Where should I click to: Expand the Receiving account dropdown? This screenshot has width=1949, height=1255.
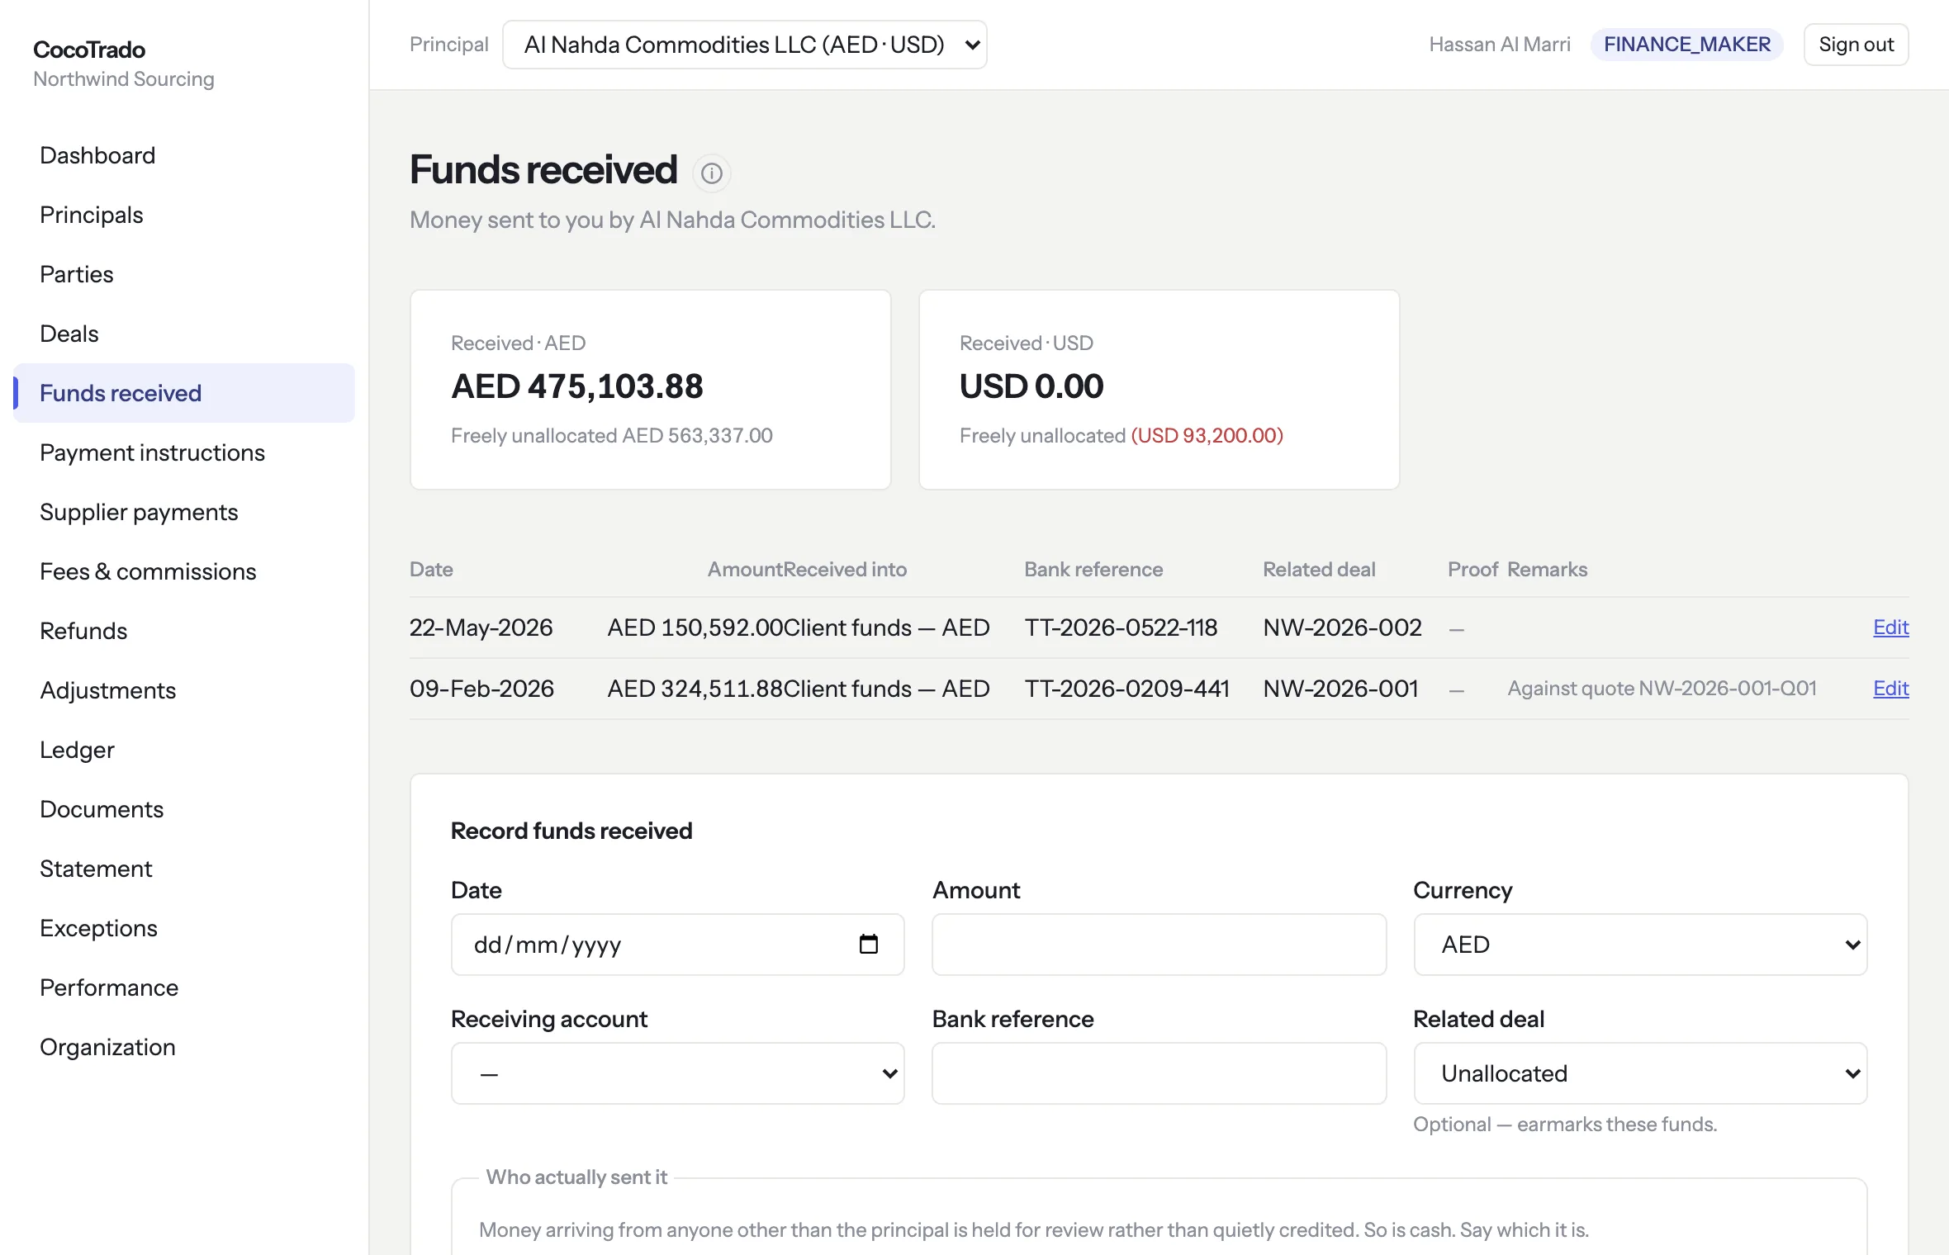pos(677,1073)
